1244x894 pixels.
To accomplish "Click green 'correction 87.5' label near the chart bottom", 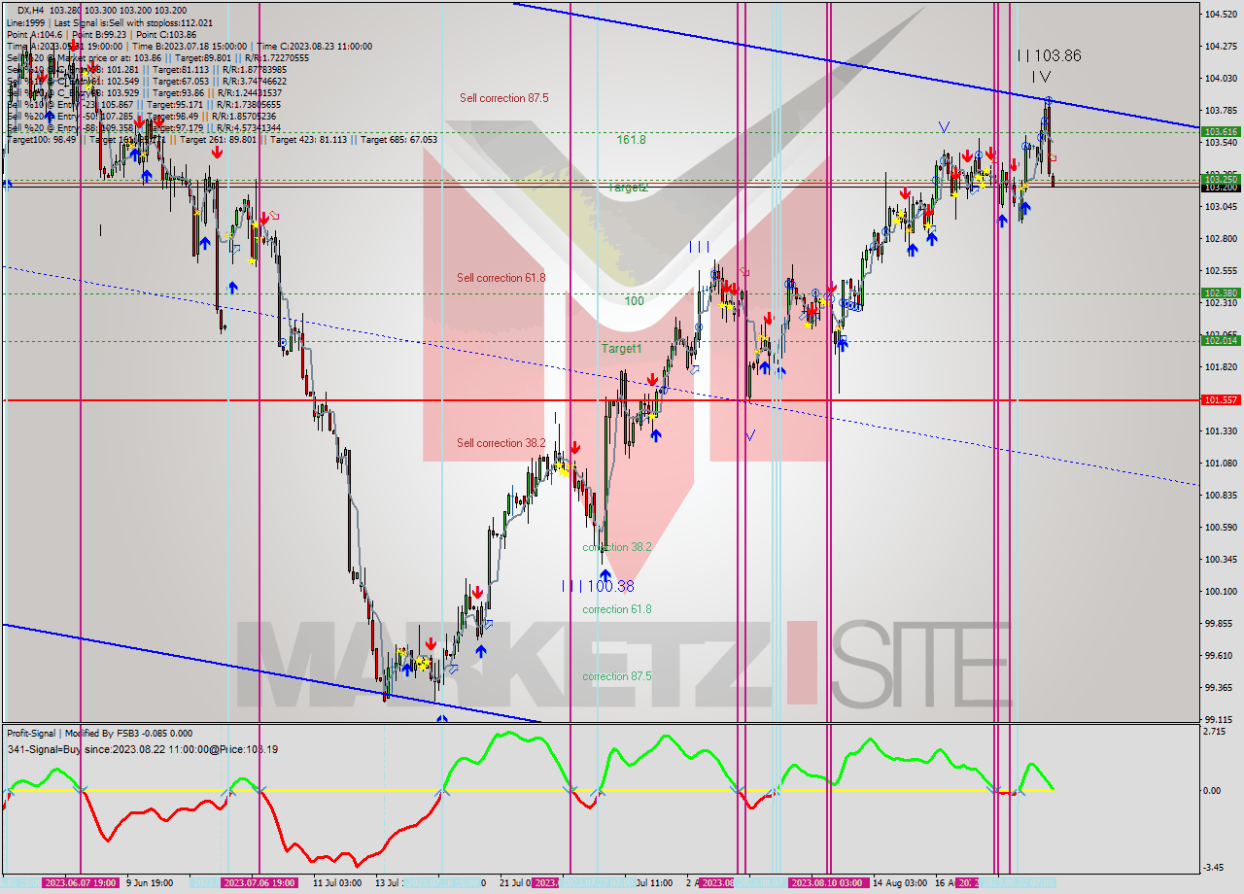I will click(x=617, y=676).
